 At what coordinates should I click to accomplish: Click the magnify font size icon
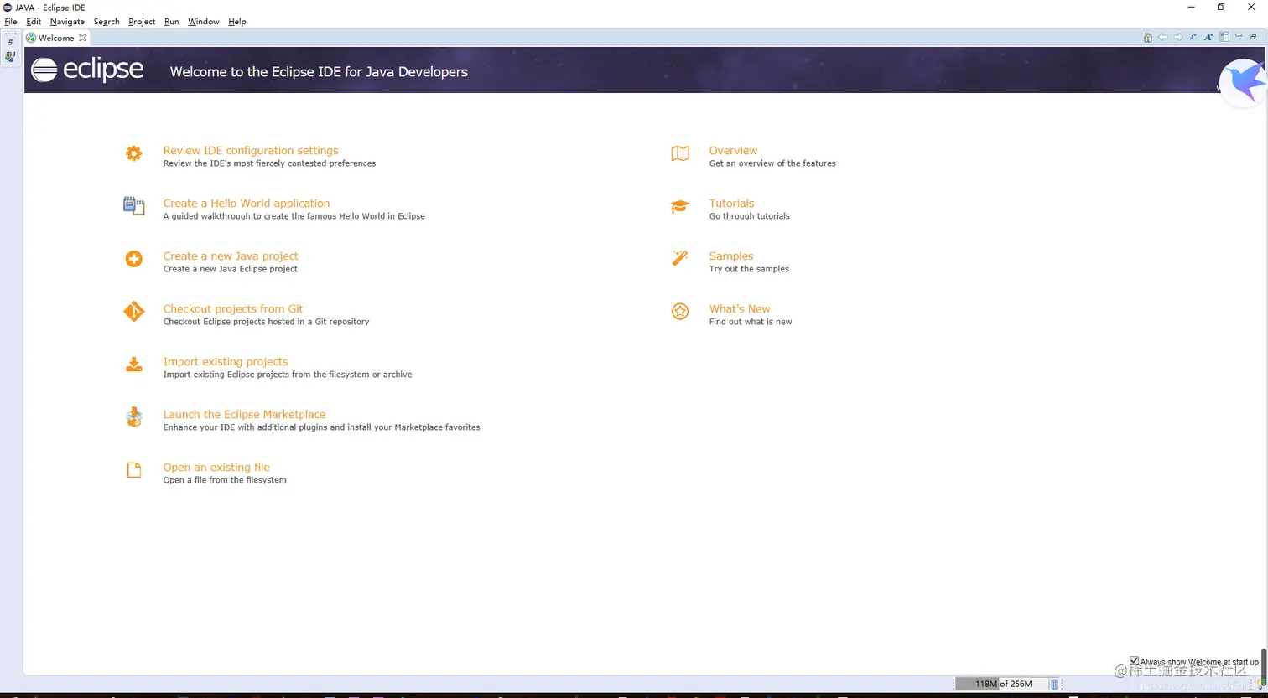1208,37
